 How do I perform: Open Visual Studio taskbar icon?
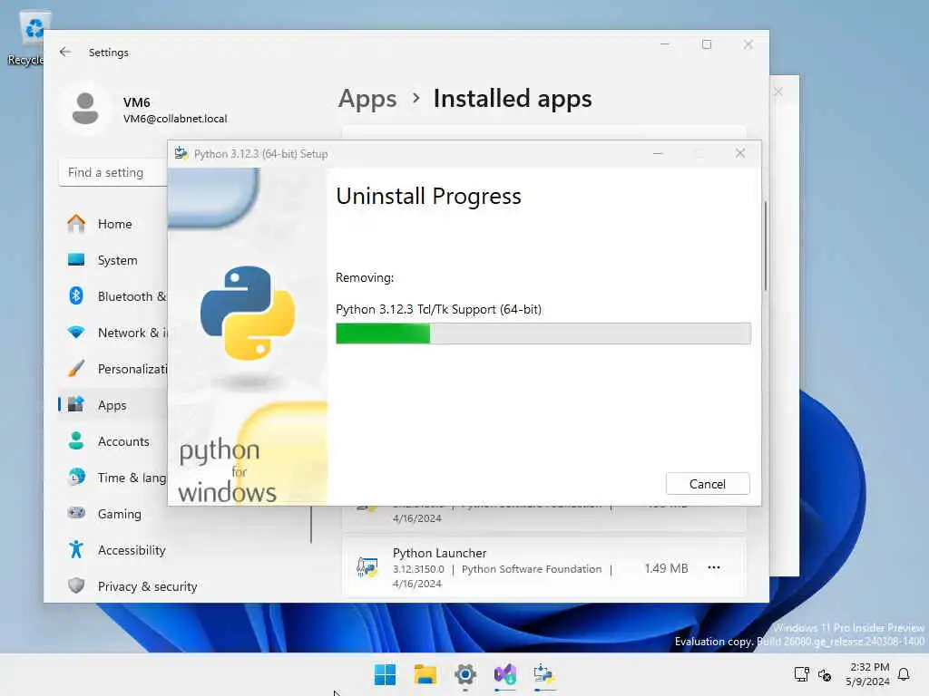click(504, 674)
